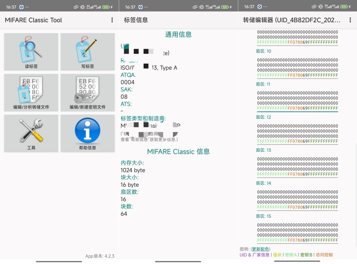Image resolution: width=357 pixels, height=264 pixels.
Task: Open overflow menu in 转储编辑器 screen
Action: coord(350,20)
